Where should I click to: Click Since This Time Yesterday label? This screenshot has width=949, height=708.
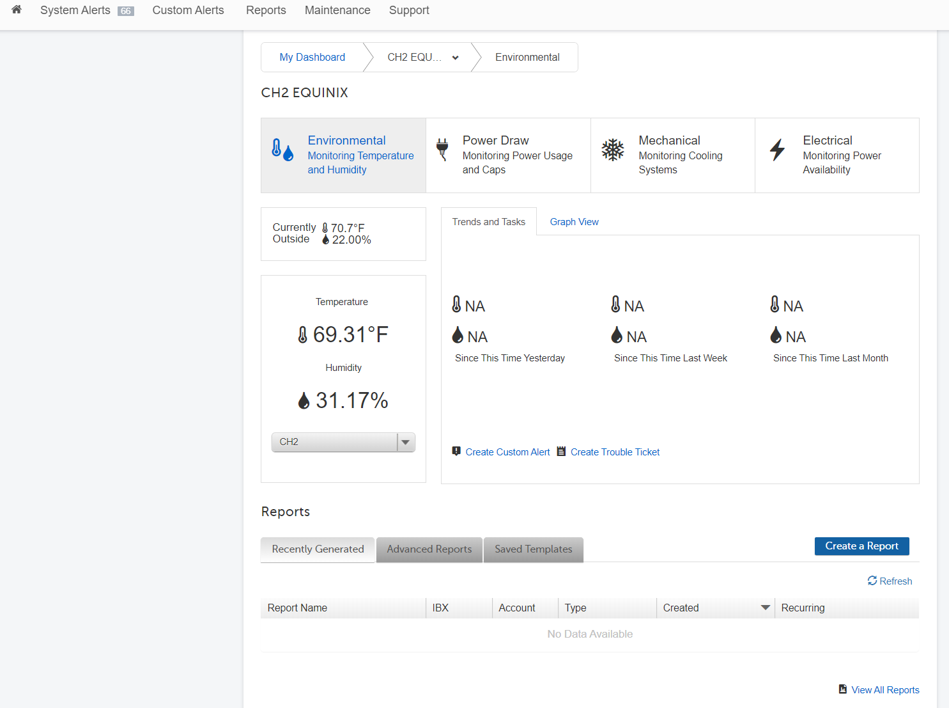(x=510, y=358)
